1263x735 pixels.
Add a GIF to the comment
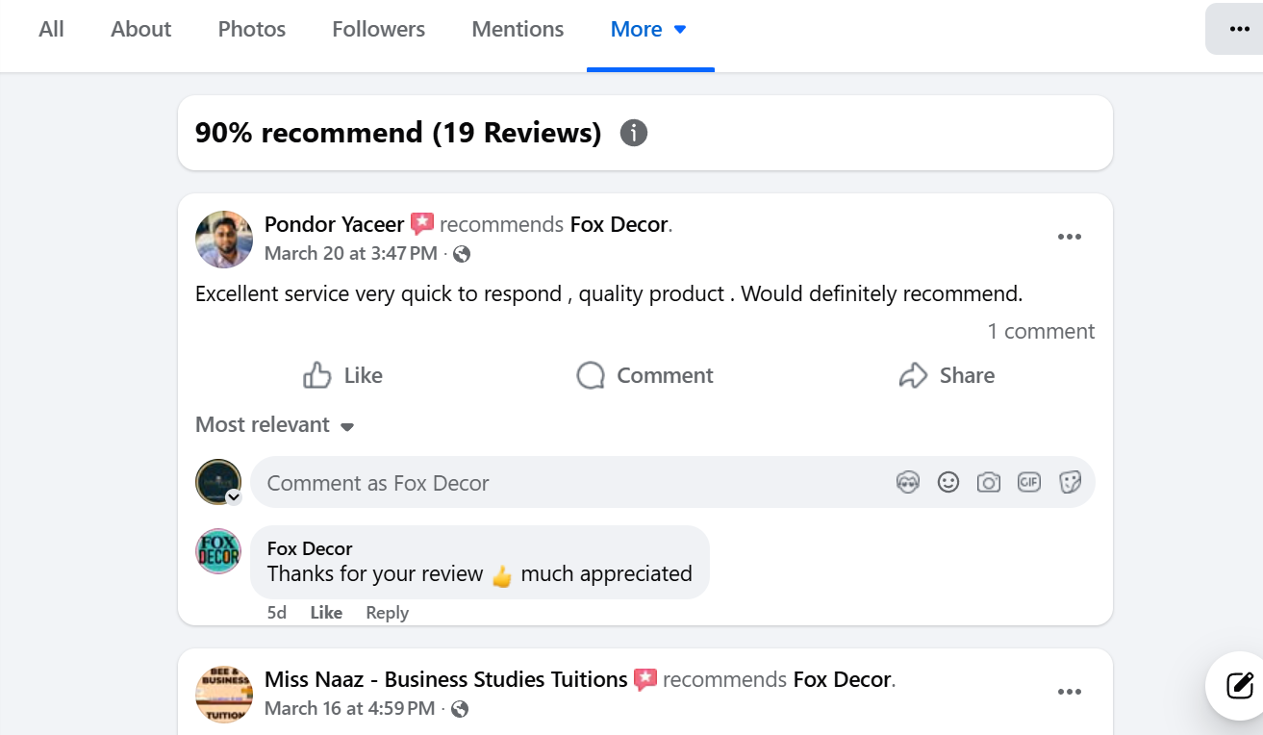click(x=1029, y=483)
